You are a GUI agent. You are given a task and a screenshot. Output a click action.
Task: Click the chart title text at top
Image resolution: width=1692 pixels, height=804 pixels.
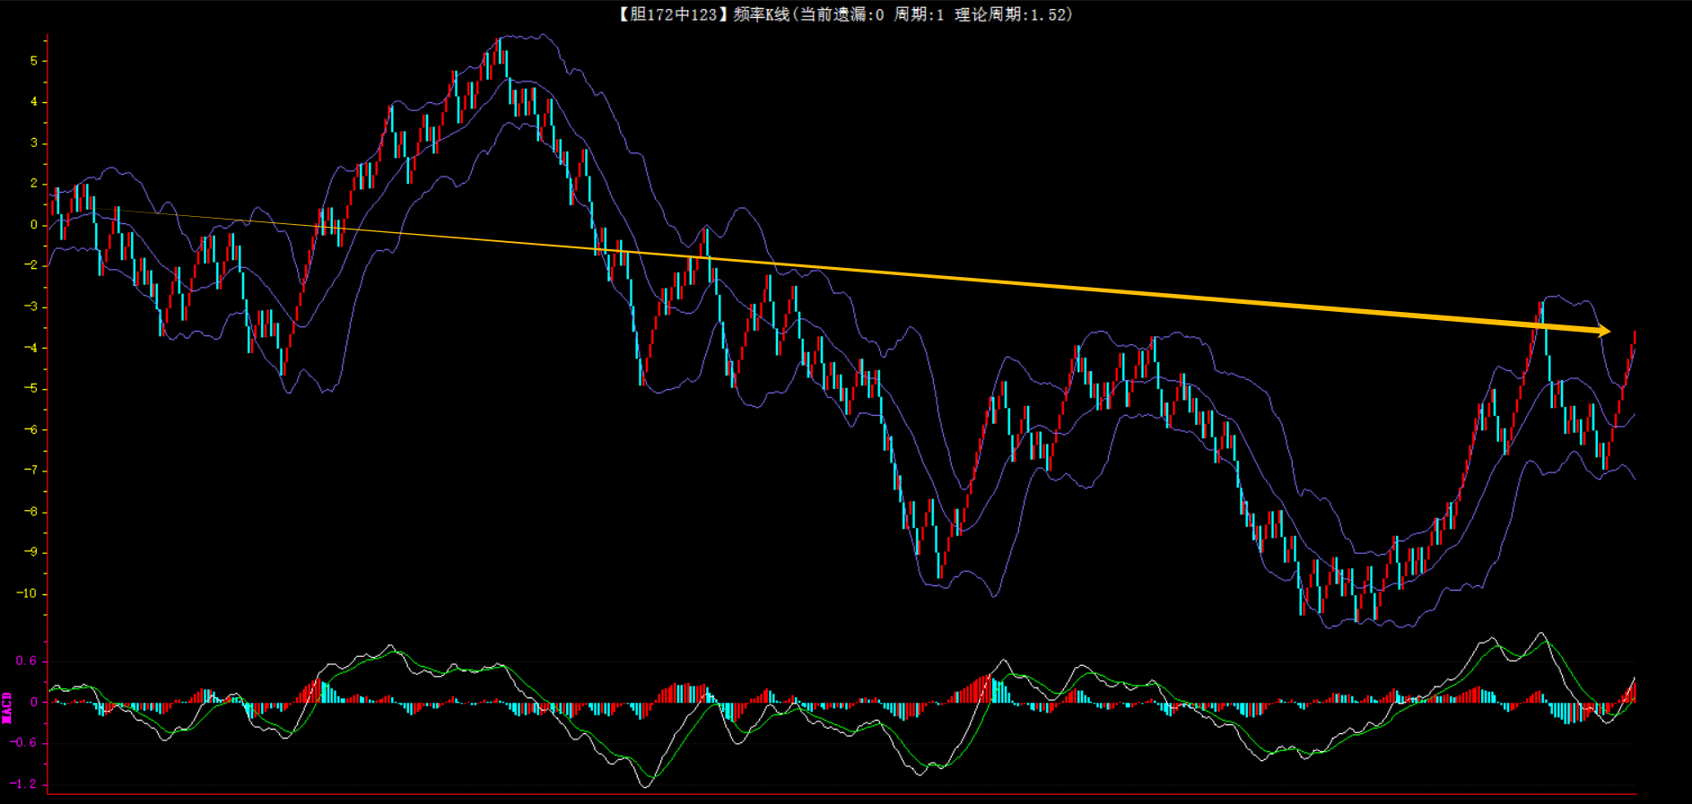click(x=844, y=14)
